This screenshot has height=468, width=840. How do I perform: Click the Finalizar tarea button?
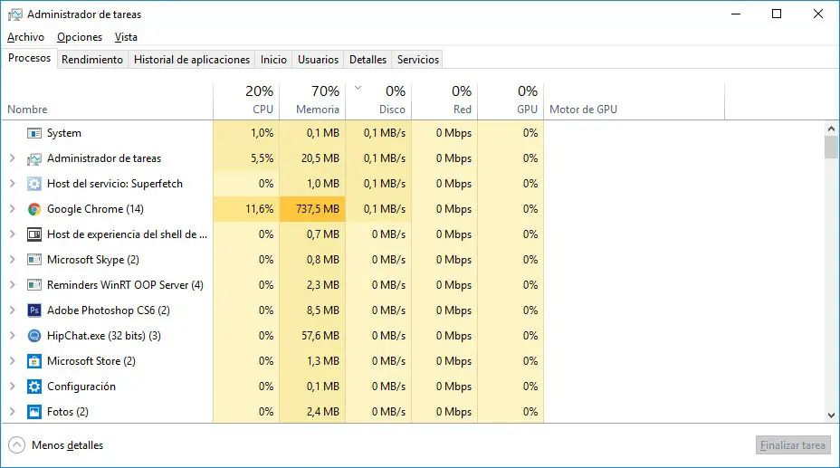click(x=792, y=445)
